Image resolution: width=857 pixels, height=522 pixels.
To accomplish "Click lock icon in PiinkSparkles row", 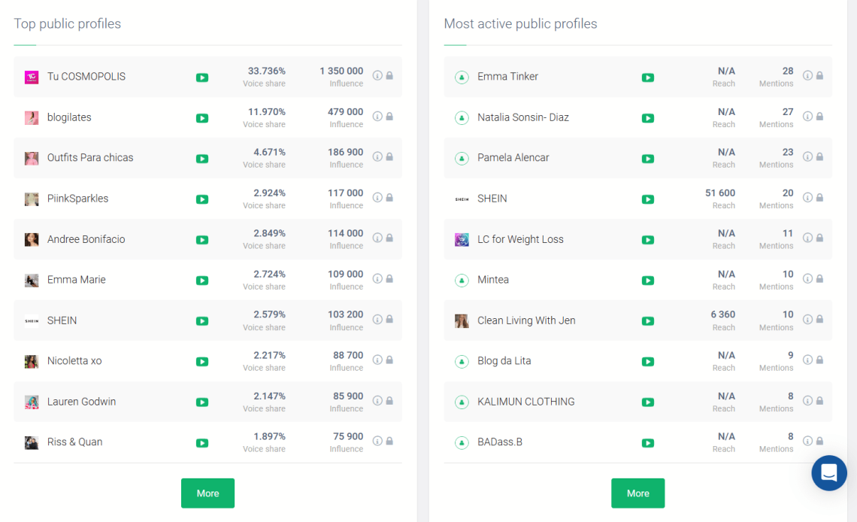I will (x=389, y=197).
